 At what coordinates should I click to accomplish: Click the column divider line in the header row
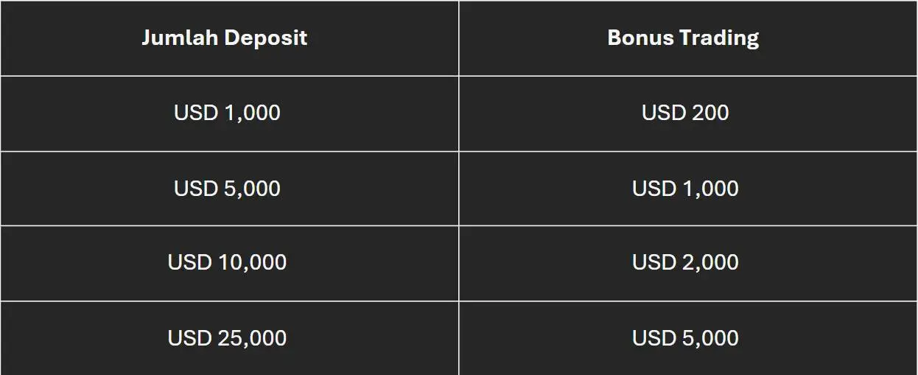pos(459,38)
